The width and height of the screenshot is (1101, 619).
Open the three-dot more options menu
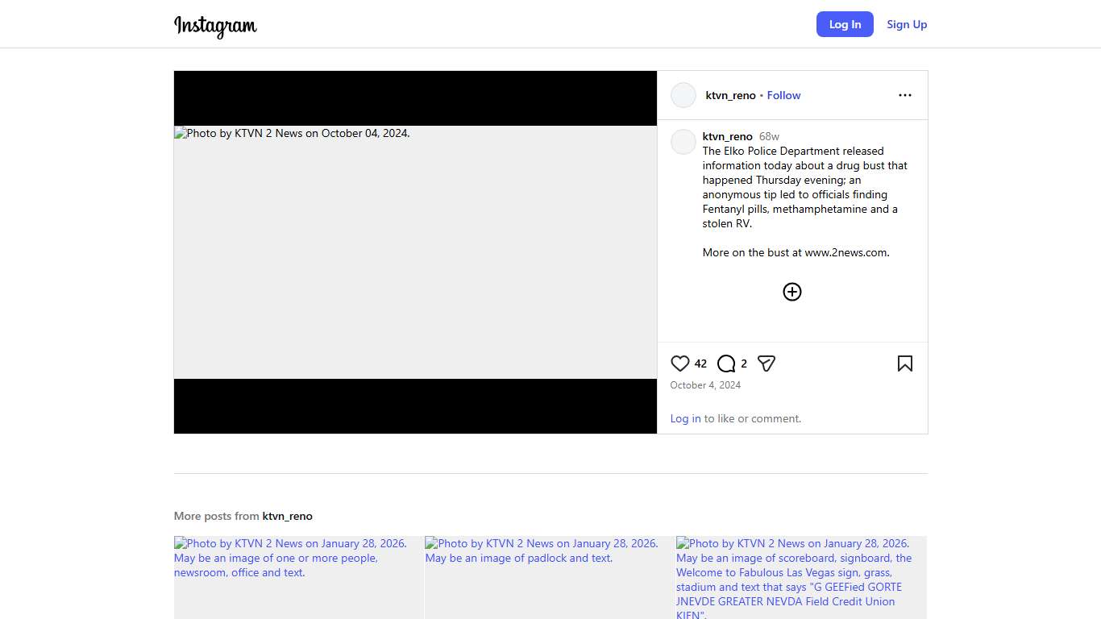(x=904, y=95)
